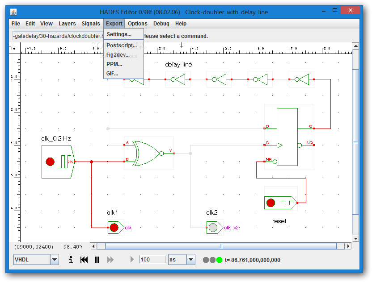Open the ns time unit dropdown
The image size is (372, 282).
(191, 260)
